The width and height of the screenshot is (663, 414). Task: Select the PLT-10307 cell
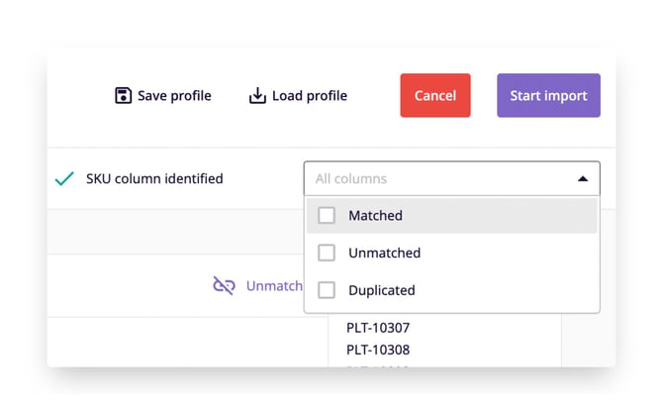coord(378,328)
